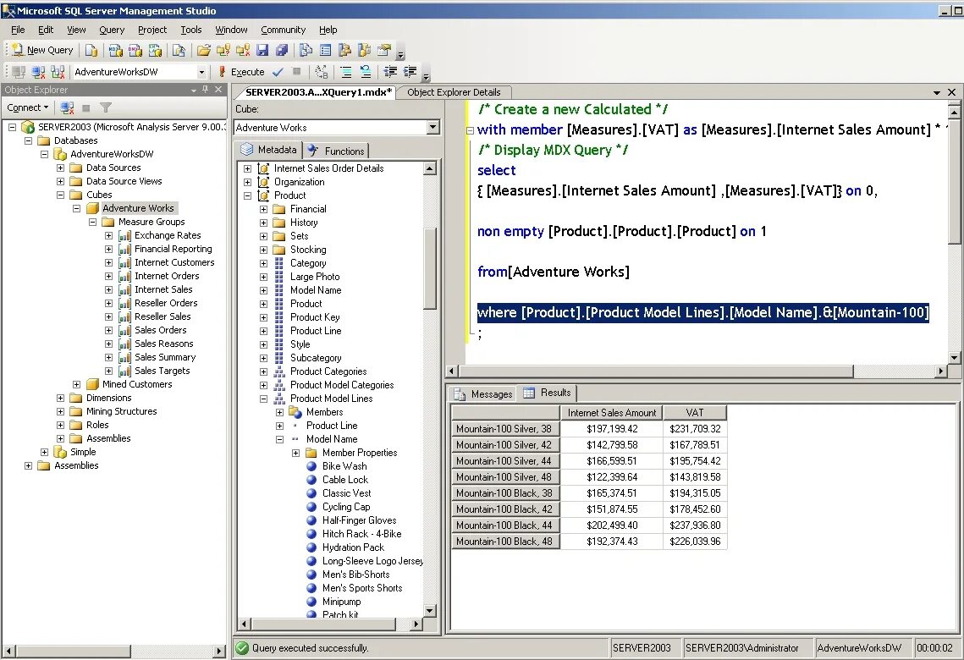Viewport: 964px width, 660px height.
Task: Click the Internet Sales Amount column header
Action: coord(612,413)
